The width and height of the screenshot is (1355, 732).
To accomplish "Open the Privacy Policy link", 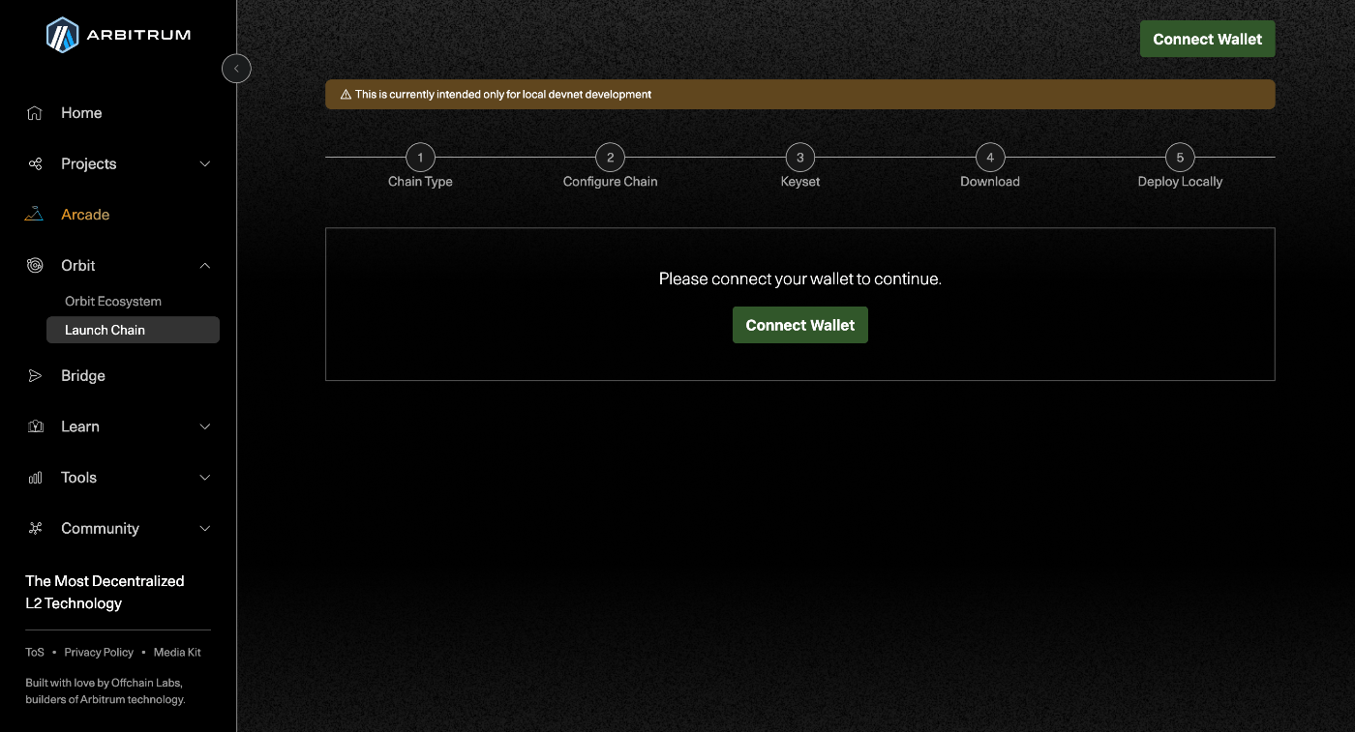I will [99, 653].
